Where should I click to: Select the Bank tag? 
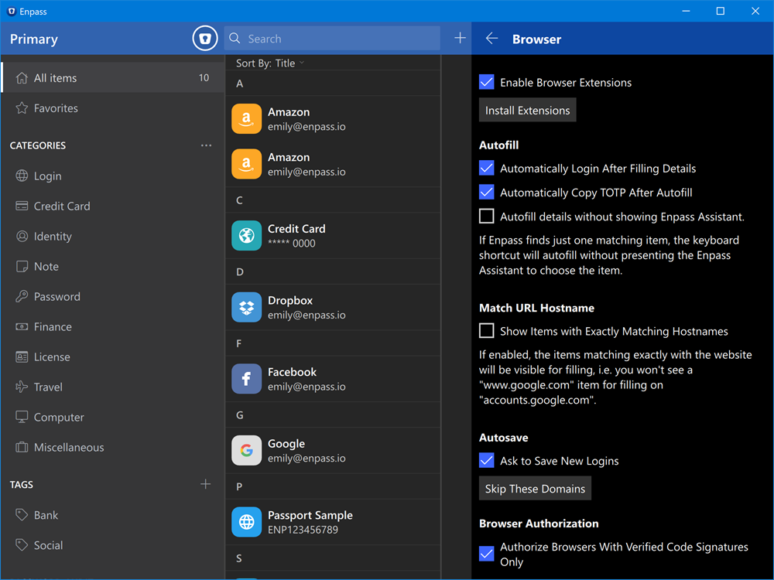tap(112, 515)
